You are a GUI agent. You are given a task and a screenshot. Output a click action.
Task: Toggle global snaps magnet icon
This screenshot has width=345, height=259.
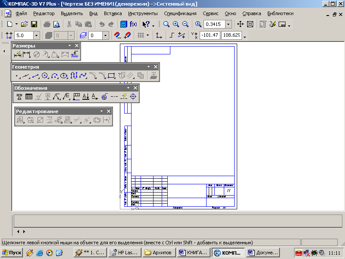(x=118, y=35)
